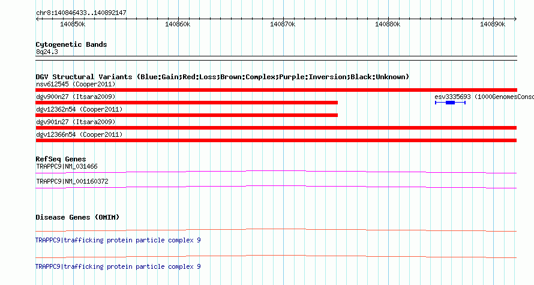Click the 140890k ruler tick label
The width and height of the screenshot is (534, 285).
coord(493,24)
